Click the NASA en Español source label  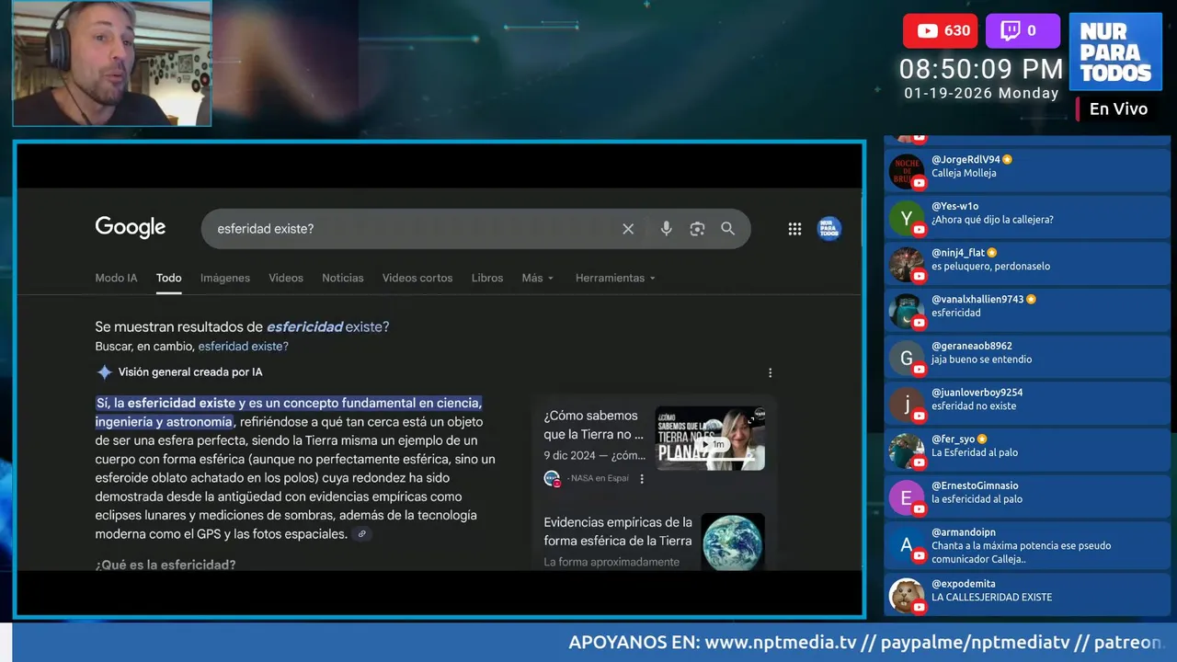point(599,478)
